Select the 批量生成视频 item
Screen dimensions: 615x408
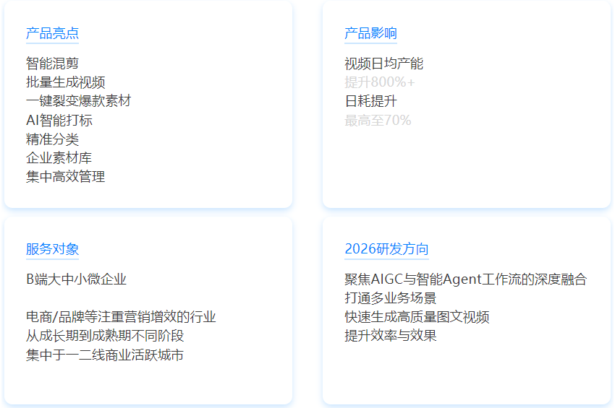(x=66, y=82)
